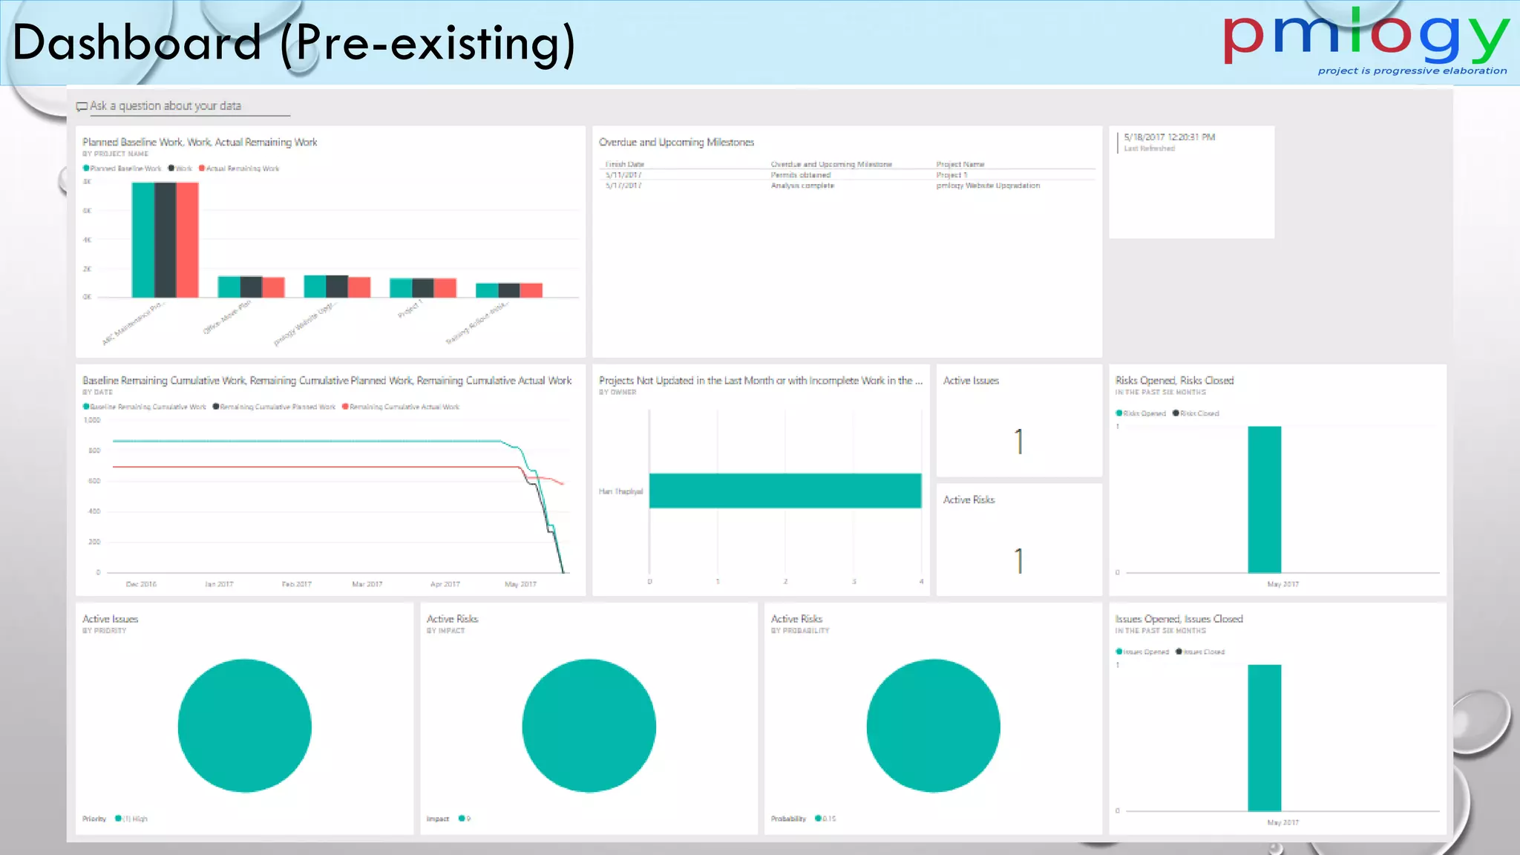
Task: Click the teal Risks Opened May 2017 bar
Action: (x=1265, y=499)
